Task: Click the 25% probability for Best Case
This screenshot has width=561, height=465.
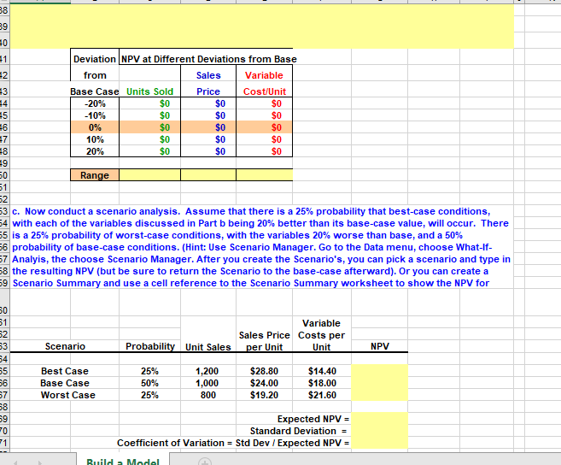Action: point(149,371)
